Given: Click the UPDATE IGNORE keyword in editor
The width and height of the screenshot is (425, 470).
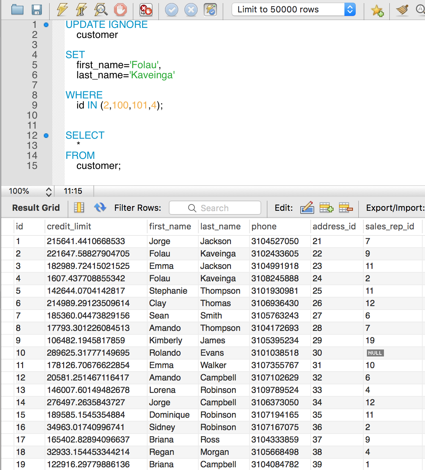Looking at the screenshot, I should pyautogui.click(x=107, y=25).
